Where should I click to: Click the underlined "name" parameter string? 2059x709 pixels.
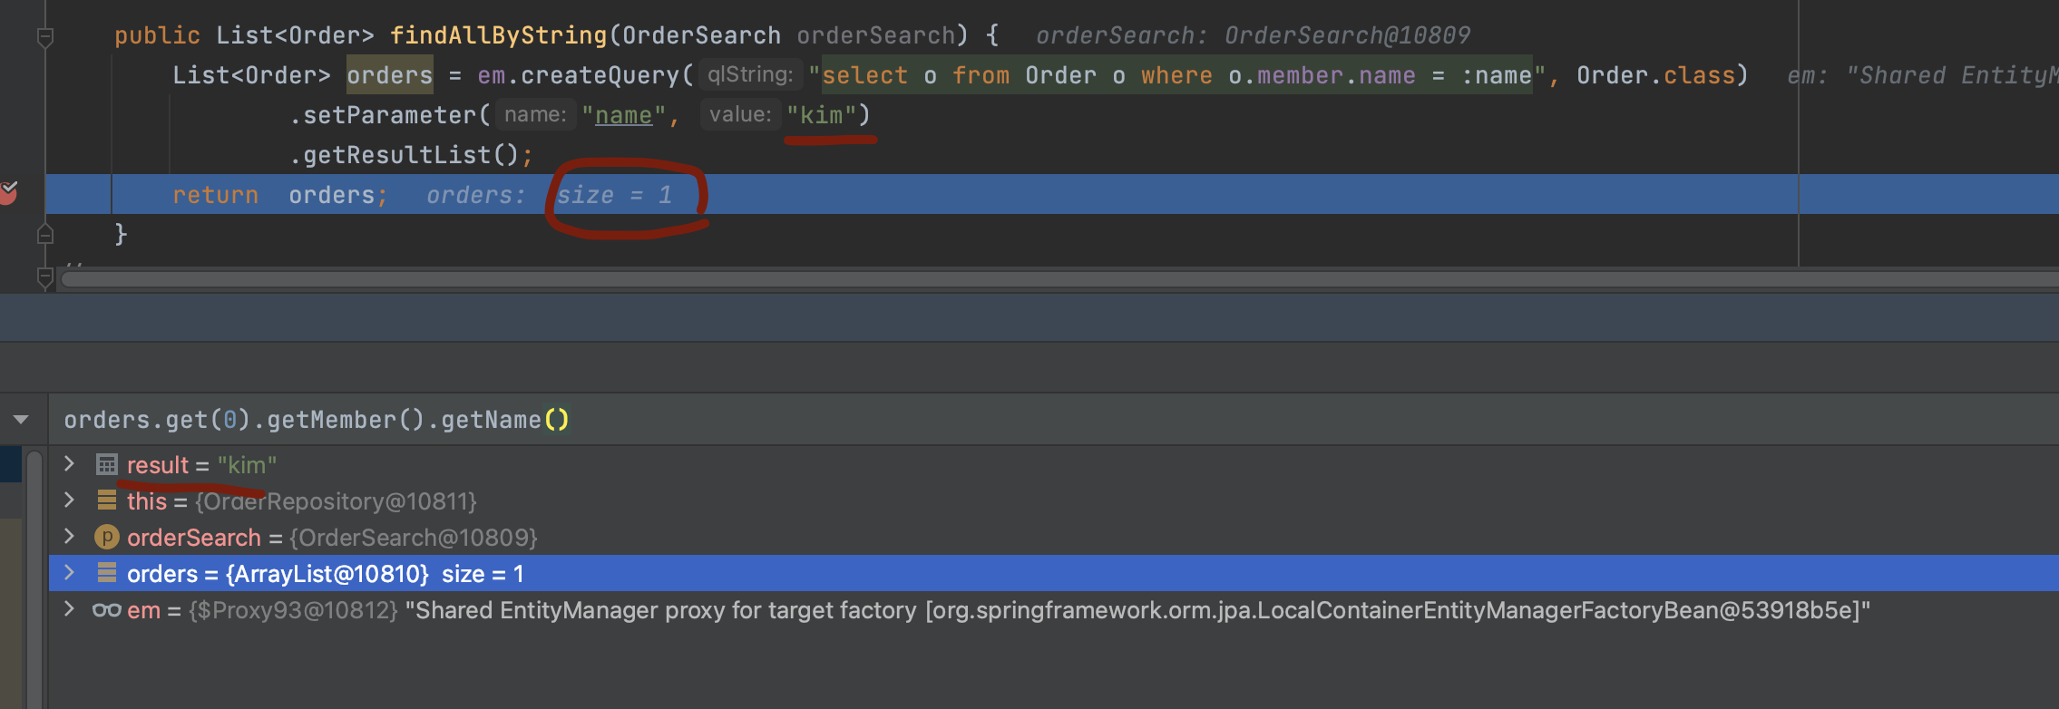coord(623,115)
